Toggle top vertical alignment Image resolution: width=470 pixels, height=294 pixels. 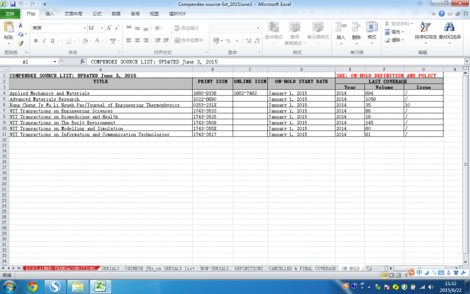(129, 28)
